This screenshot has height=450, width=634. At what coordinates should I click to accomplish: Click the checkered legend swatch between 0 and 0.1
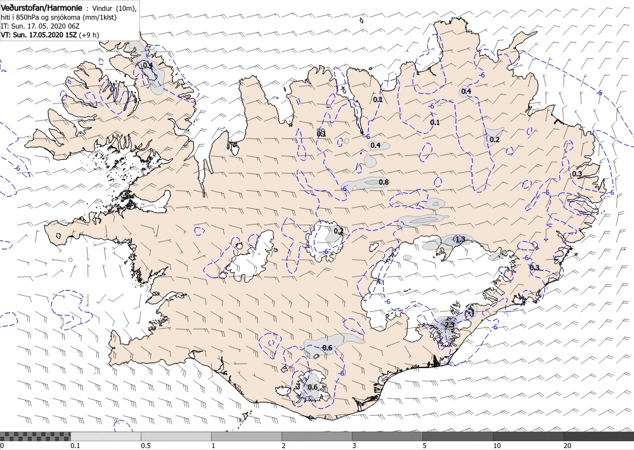pos(35,436)
